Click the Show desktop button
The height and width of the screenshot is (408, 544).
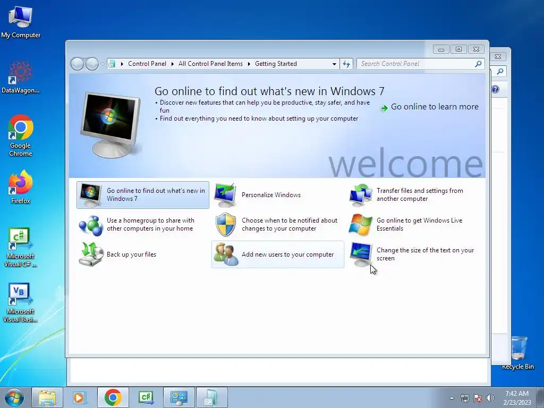coord(540,397)
